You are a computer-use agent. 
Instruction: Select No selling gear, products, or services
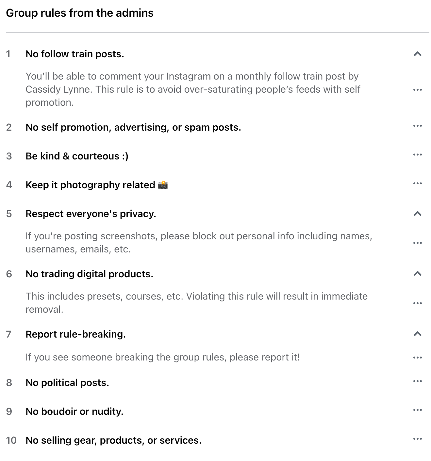(x=113, y=440)
